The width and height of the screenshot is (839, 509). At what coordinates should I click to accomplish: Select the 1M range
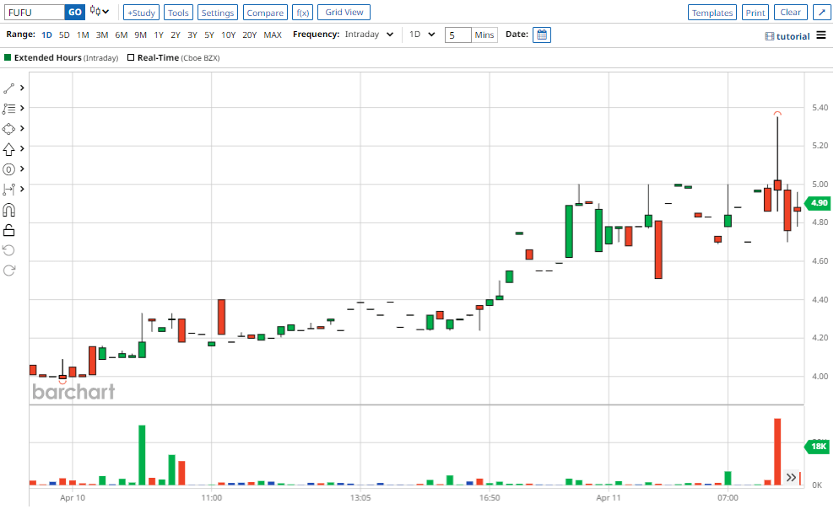83,35
